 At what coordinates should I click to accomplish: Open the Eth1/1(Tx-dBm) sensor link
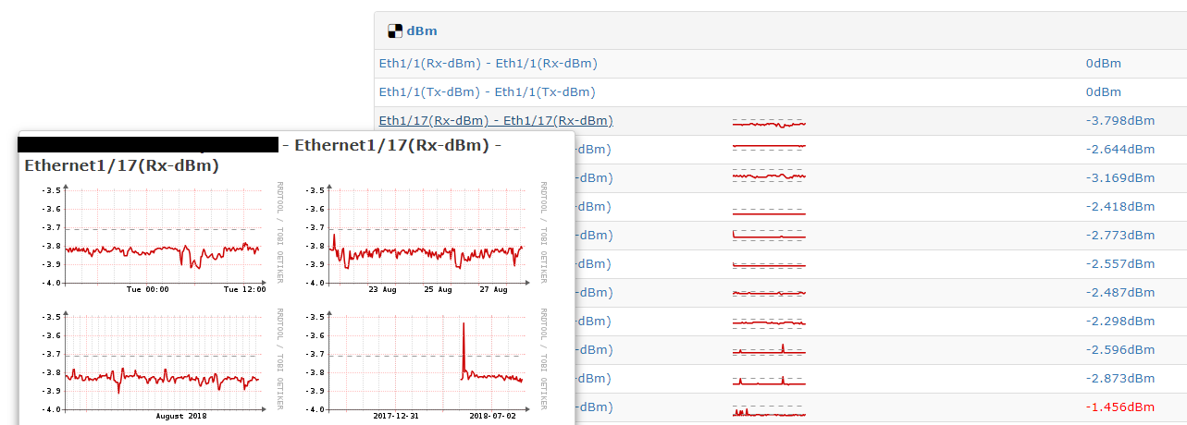point(487,92)
